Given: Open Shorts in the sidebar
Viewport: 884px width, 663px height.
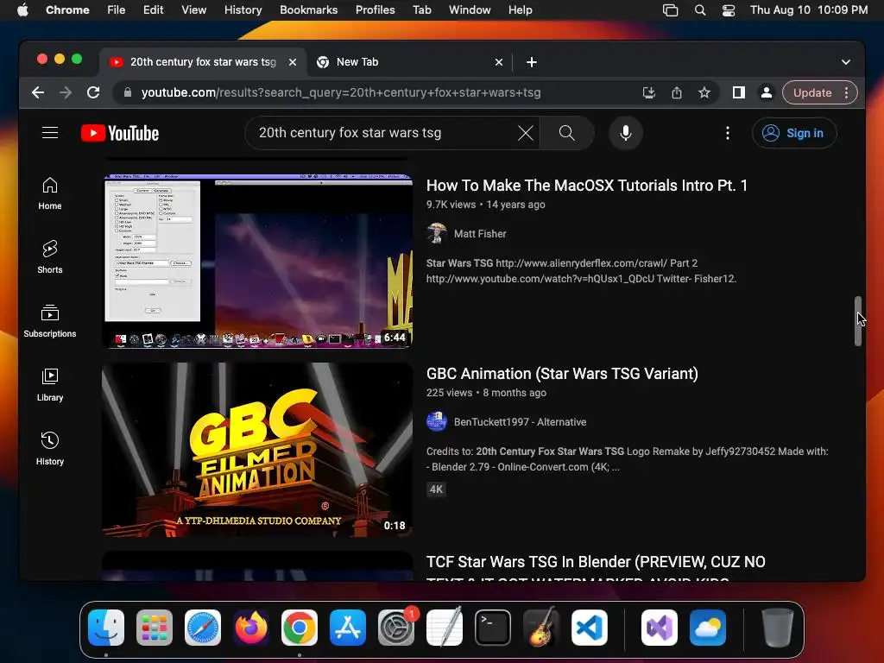Looking at the screenshot, I should pos(49,257).
